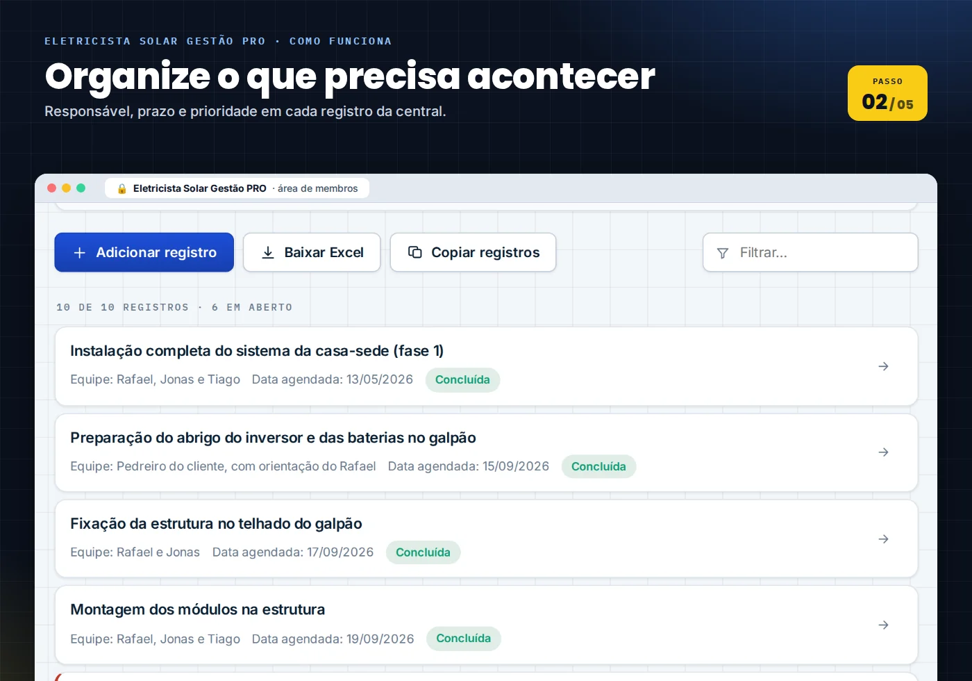Click the yellow minimize window dot
The image size is (972, 681).
[x=66, y=188]
